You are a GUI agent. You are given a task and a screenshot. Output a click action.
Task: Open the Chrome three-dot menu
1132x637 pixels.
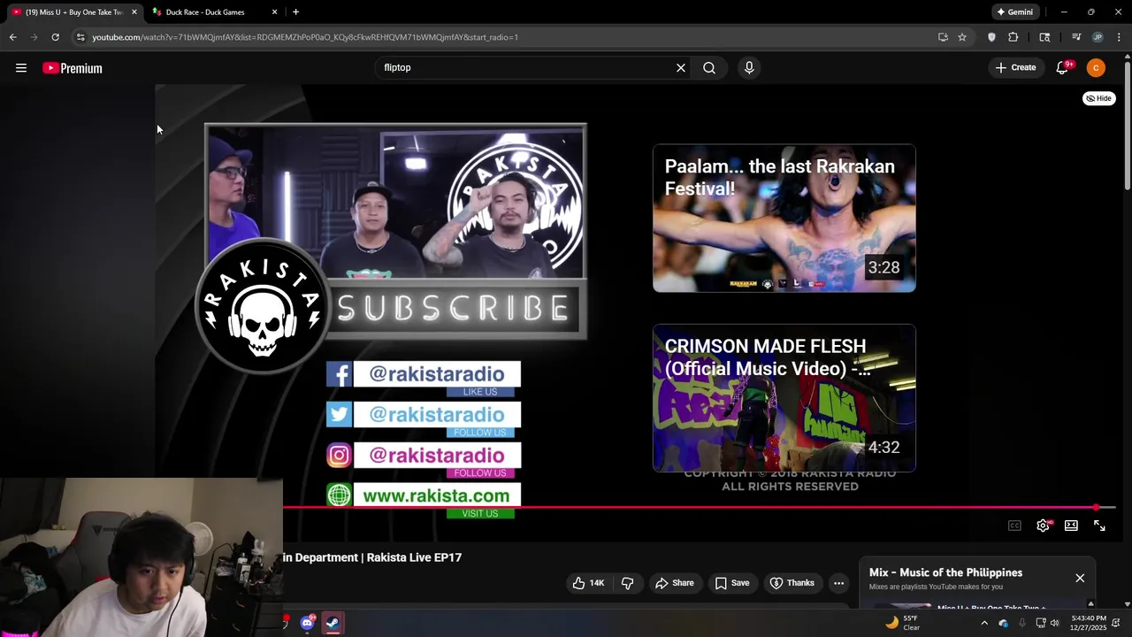click(x=1120, y=37)
